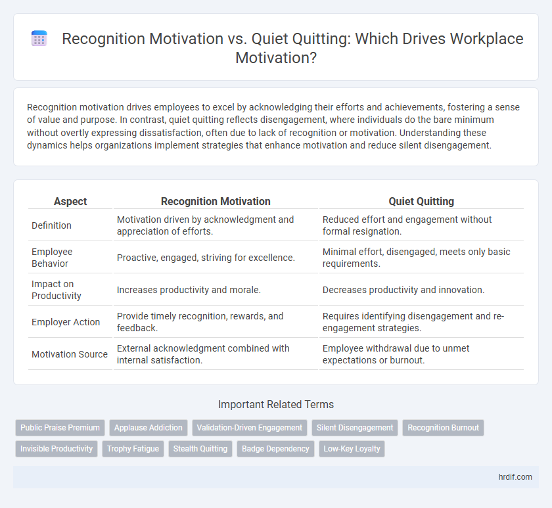Open the Applause Addiction tag

coord(149,428)
